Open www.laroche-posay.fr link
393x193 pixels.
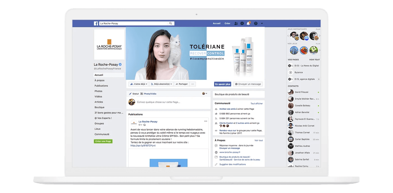(230, 152)
